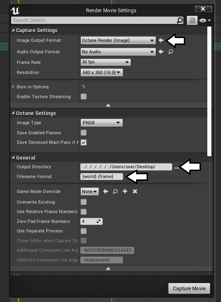
Task: Enable Texture Streaming checkbox
Action: 84,96
